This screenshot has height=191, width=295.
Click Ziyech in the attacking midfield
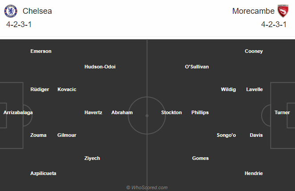[x=92, y=158]
